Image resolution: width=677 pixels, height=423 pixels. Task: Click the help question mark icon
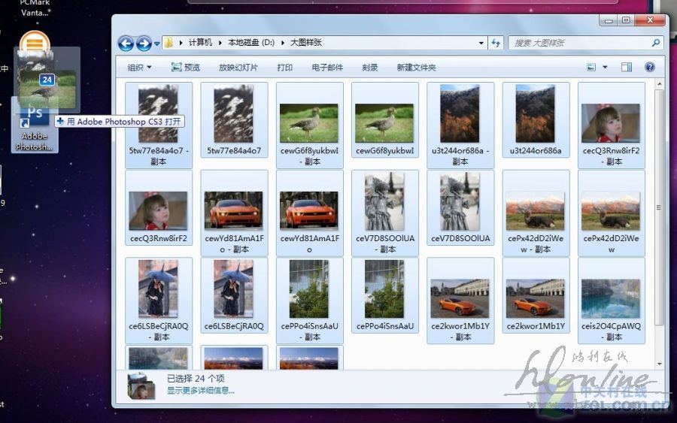coord(649,68)
